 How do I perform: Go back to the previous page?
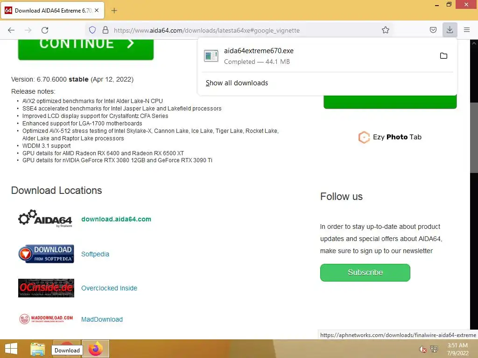pos(11,30)
